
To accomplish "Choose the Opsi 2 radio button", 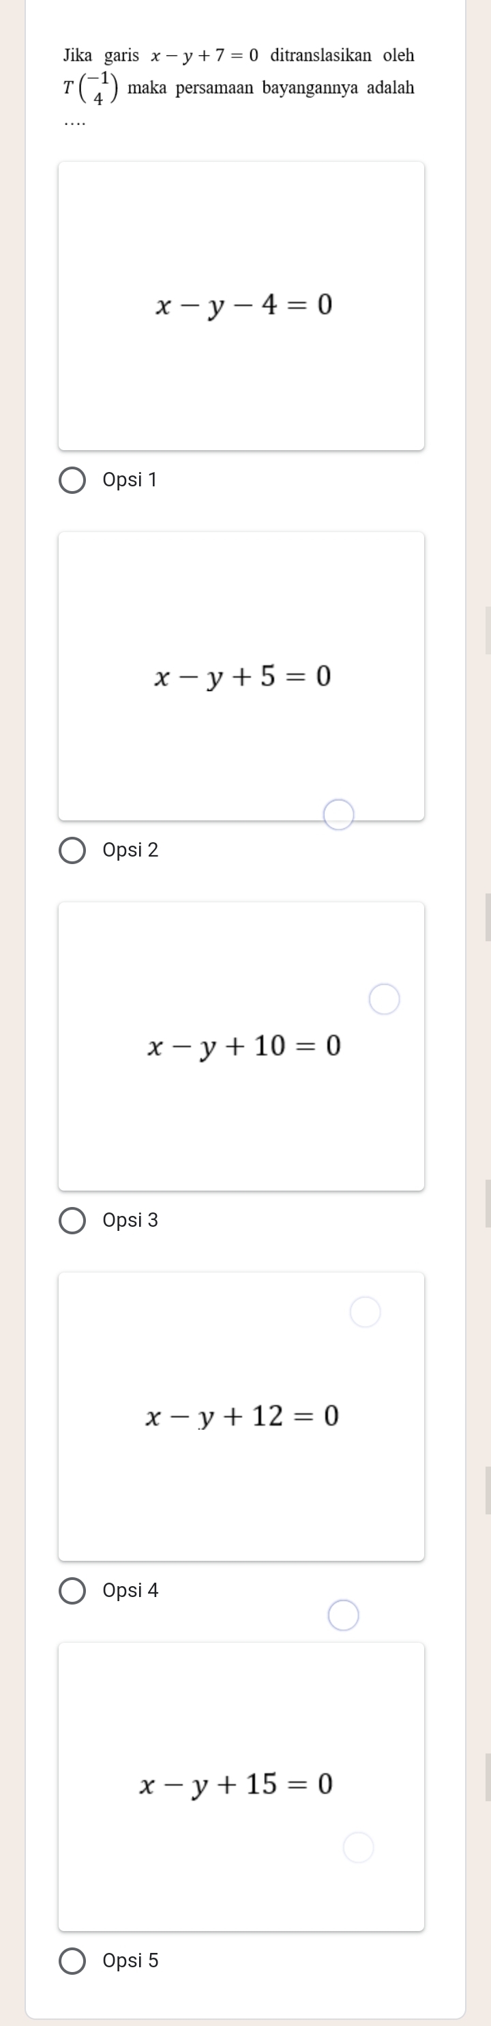I will [x=73, y=851].
